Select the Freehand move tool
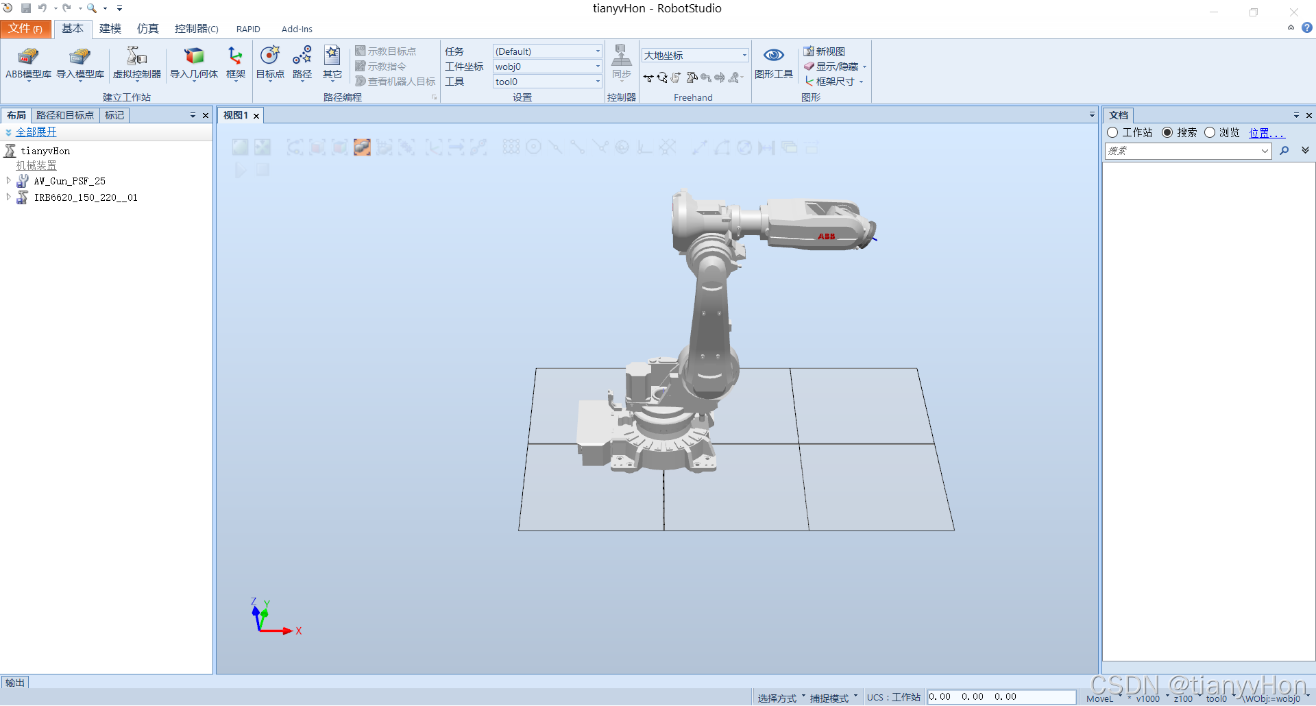Screen dimensions: 1316x706 [648, 78]
